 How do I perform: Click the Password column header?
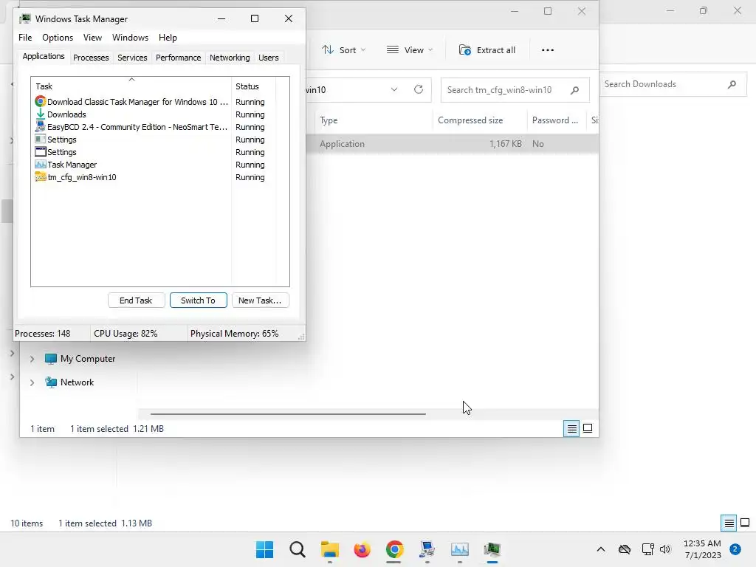[556, 120]
